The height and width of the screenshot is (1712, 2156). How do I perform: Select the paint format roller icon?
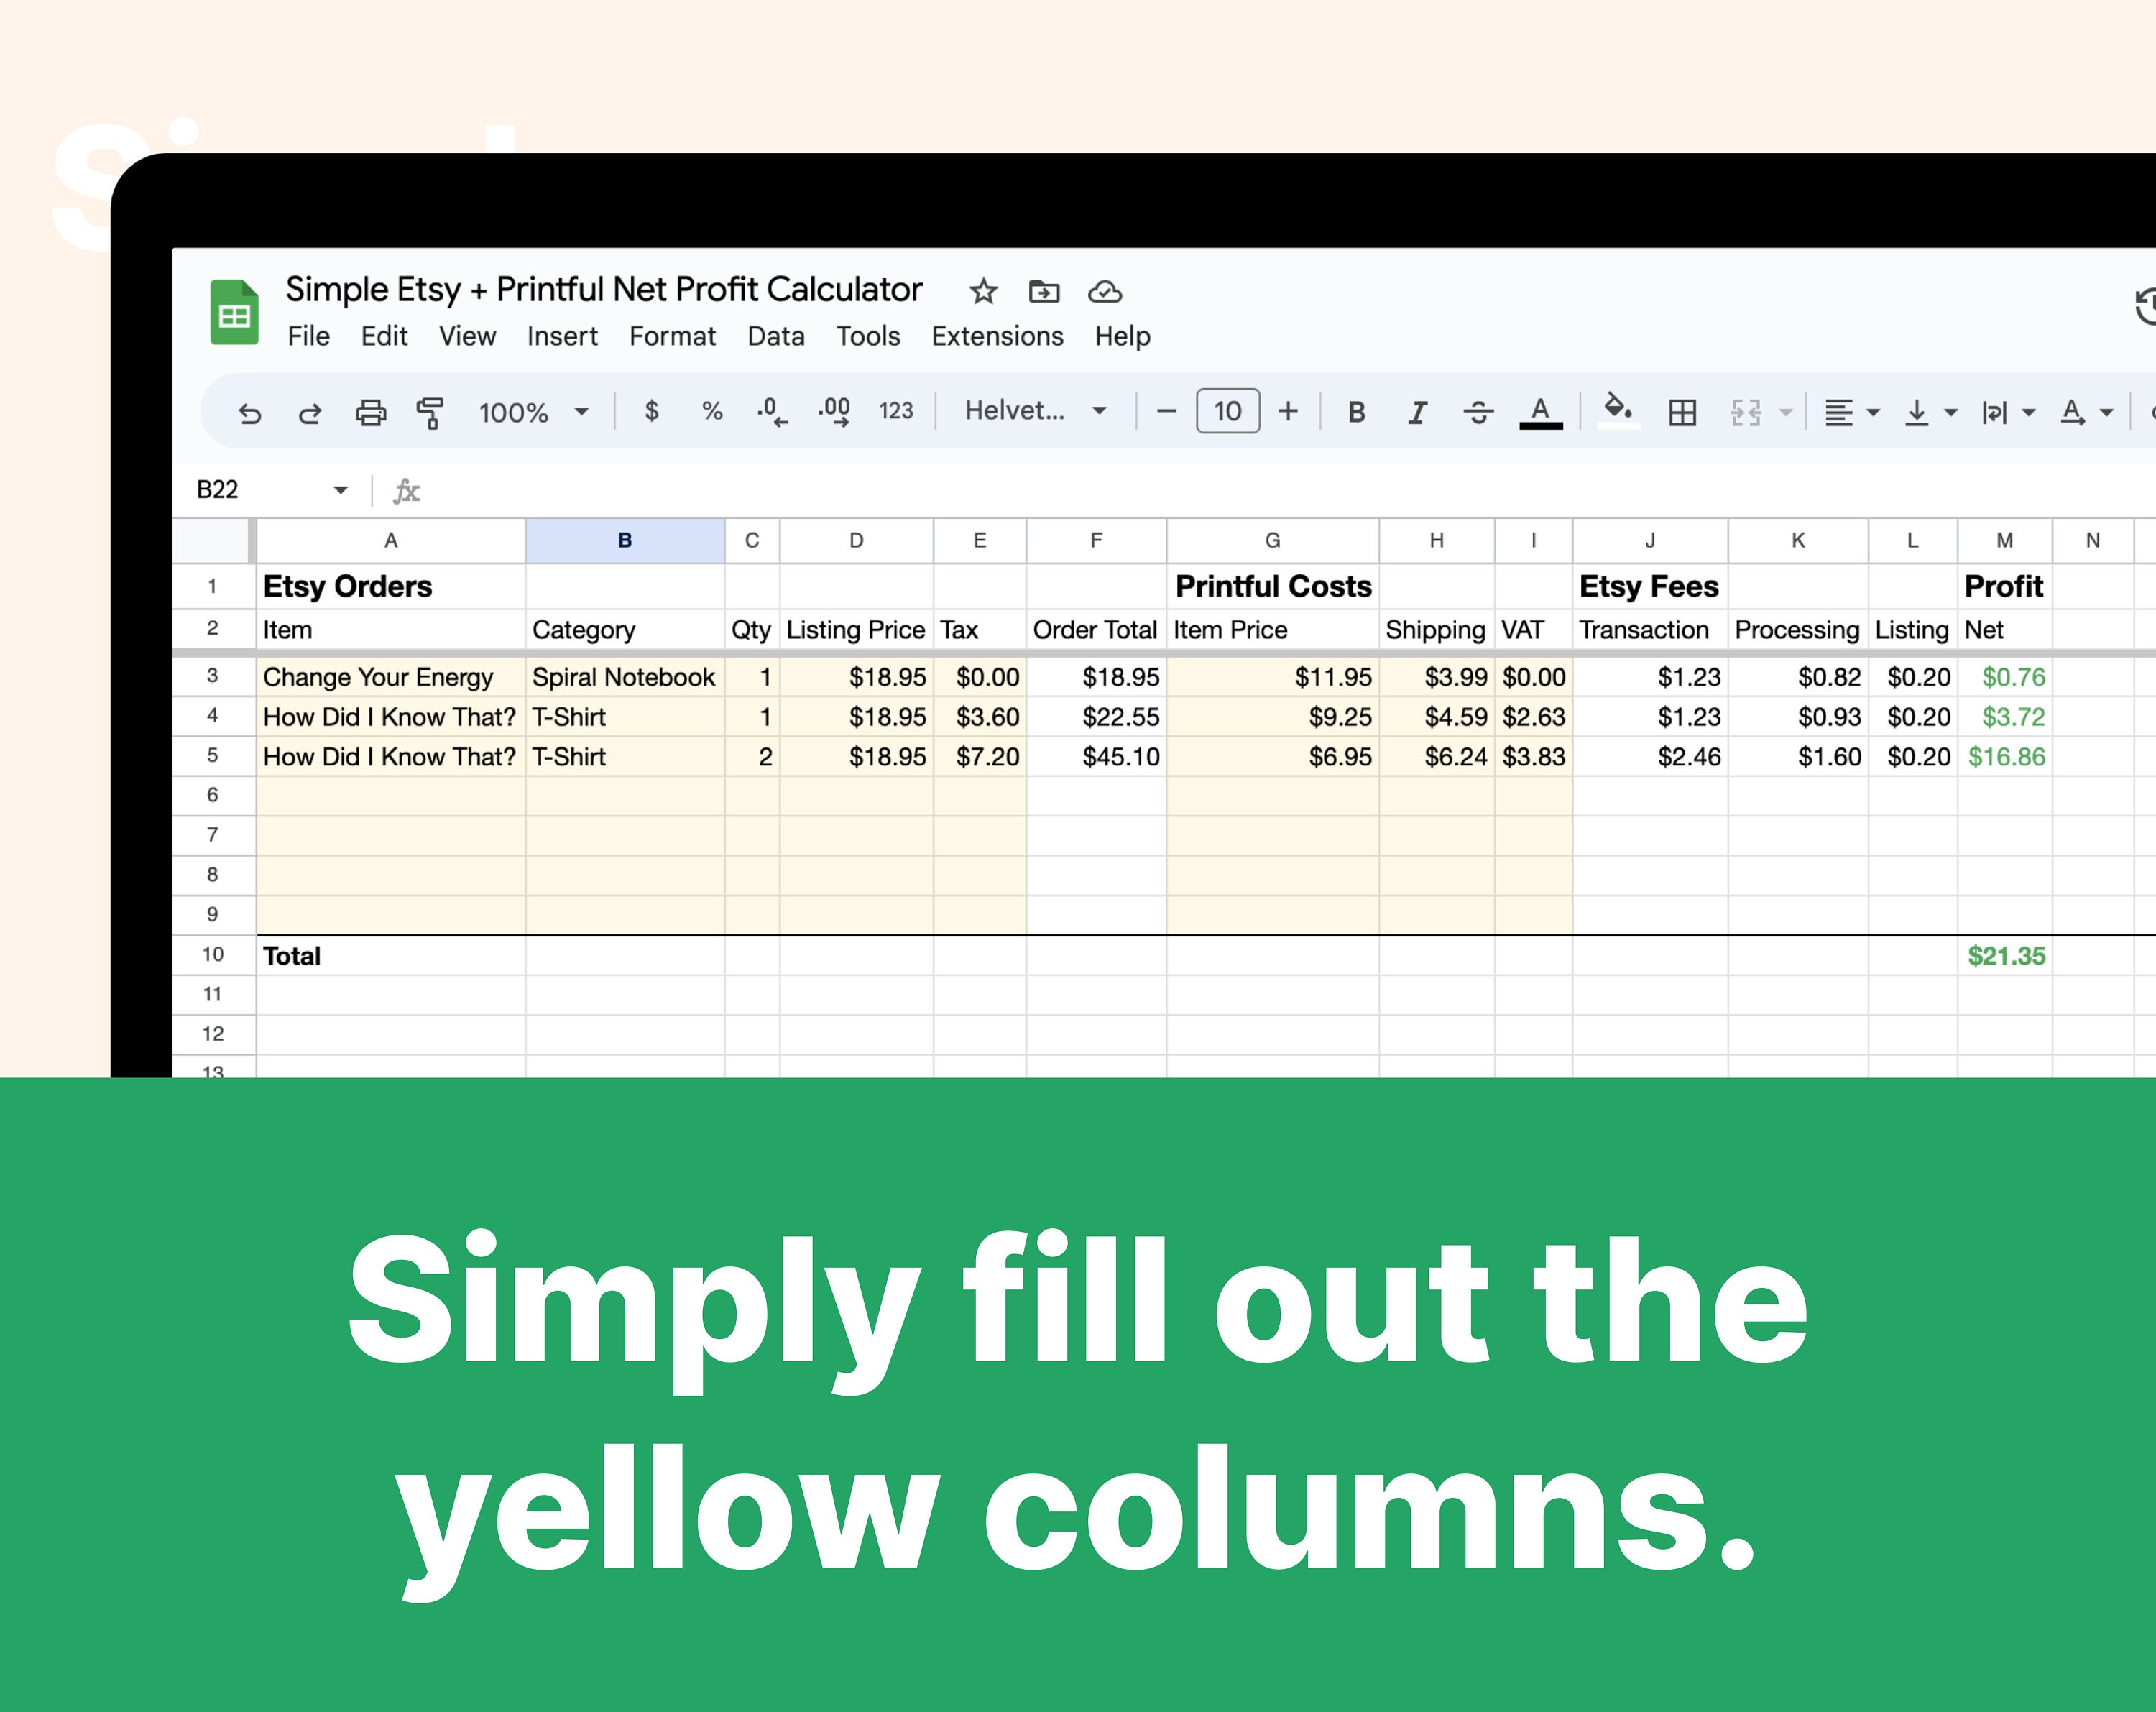pos(430,412)
